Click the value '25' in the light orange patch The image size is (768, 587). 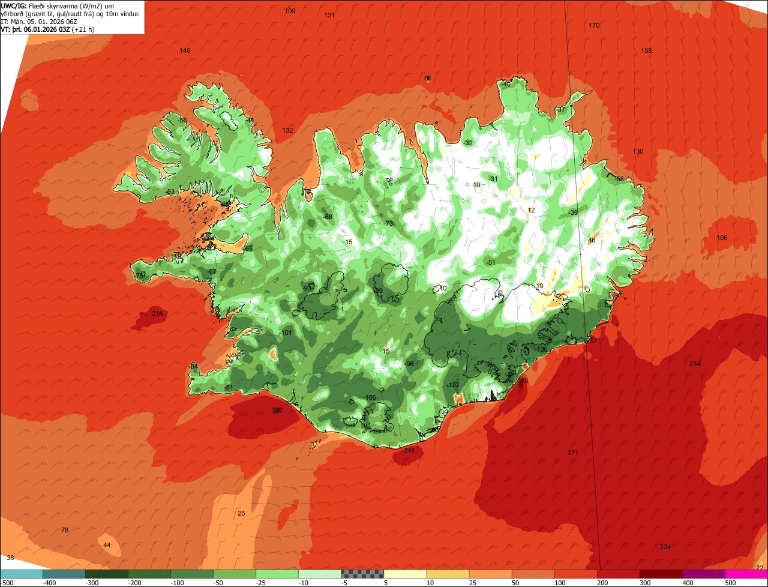point(241,513)
